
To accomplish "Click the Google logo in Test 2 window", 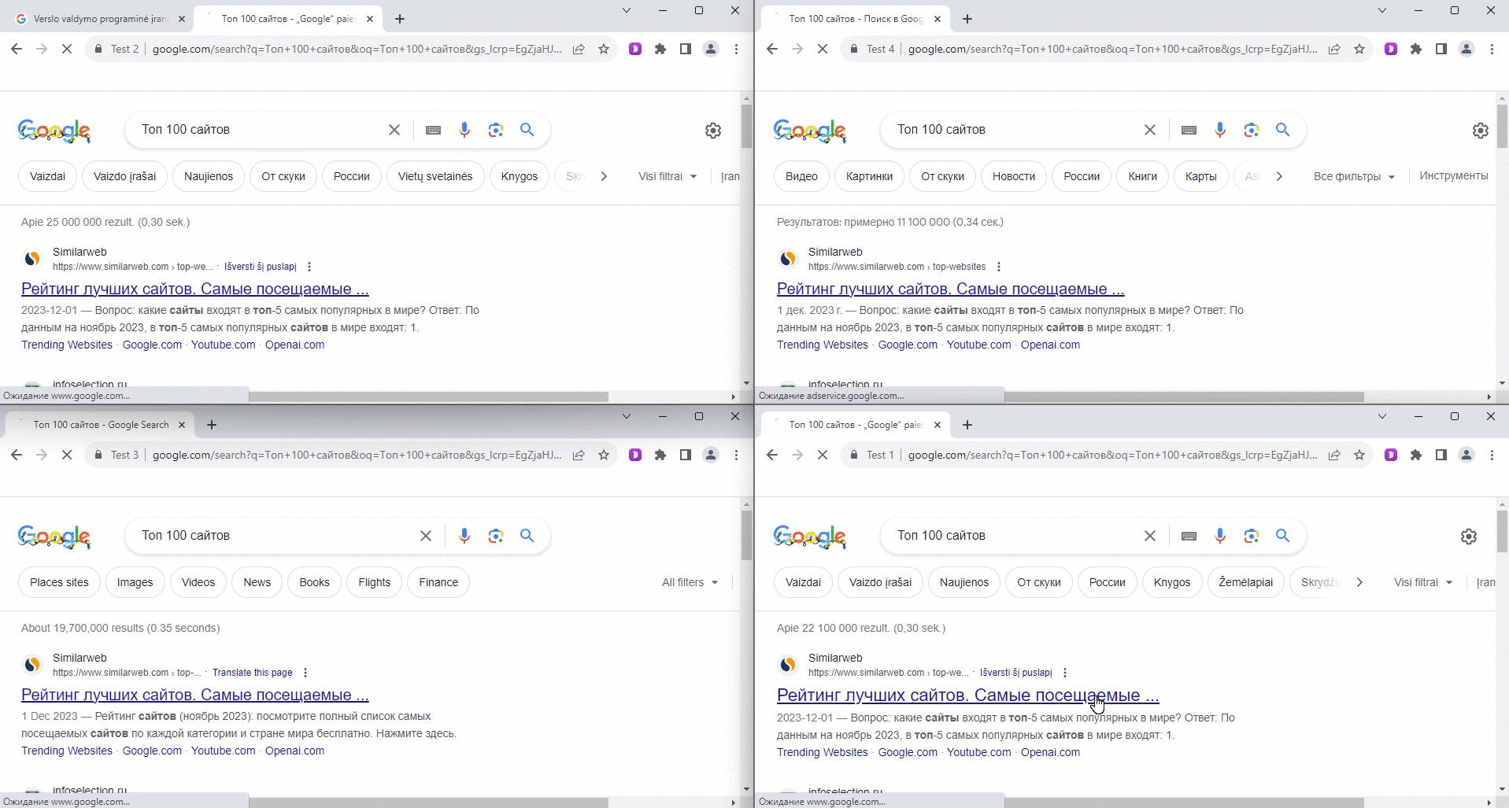I will 54,131.
